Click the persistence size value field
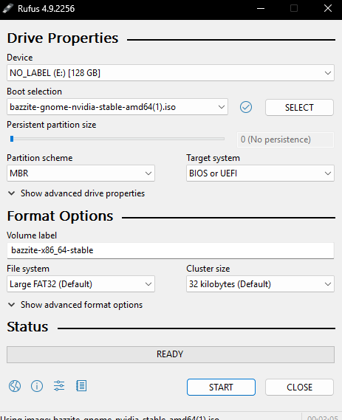Viewport: 342px width, 420px height. [x=285, y=140]
